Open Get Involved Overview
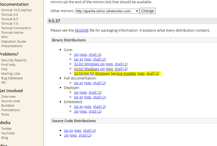This screenshot has height=146, width=217. (8, 96)
